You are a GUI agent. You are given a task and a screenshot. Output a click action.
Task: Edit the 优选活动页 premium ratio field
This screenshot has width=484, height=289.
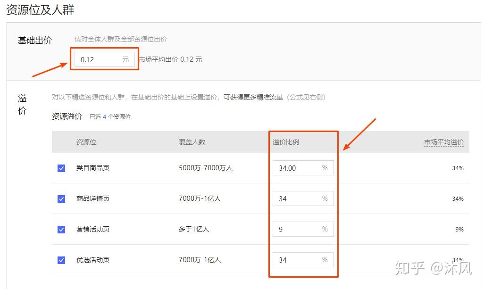tap(303, 260)
